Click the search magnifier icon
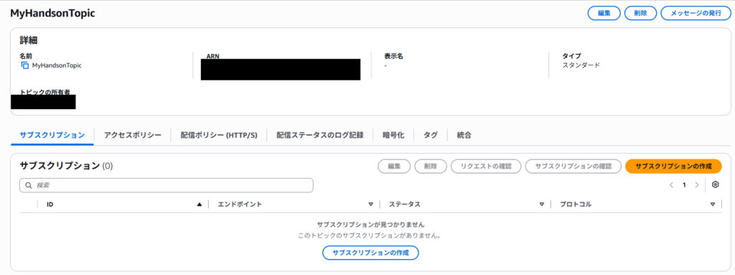Screen dimensions: 735x275 click(28, 185)
